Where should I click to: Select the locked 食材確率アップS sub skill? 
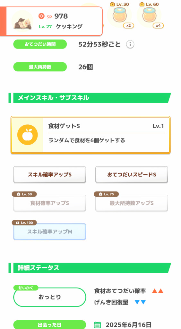click(x=50, y=203)
